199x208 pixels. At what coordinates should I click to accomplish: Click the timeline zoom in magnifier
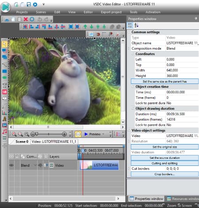pyautogui.click(x=14, y=134)
